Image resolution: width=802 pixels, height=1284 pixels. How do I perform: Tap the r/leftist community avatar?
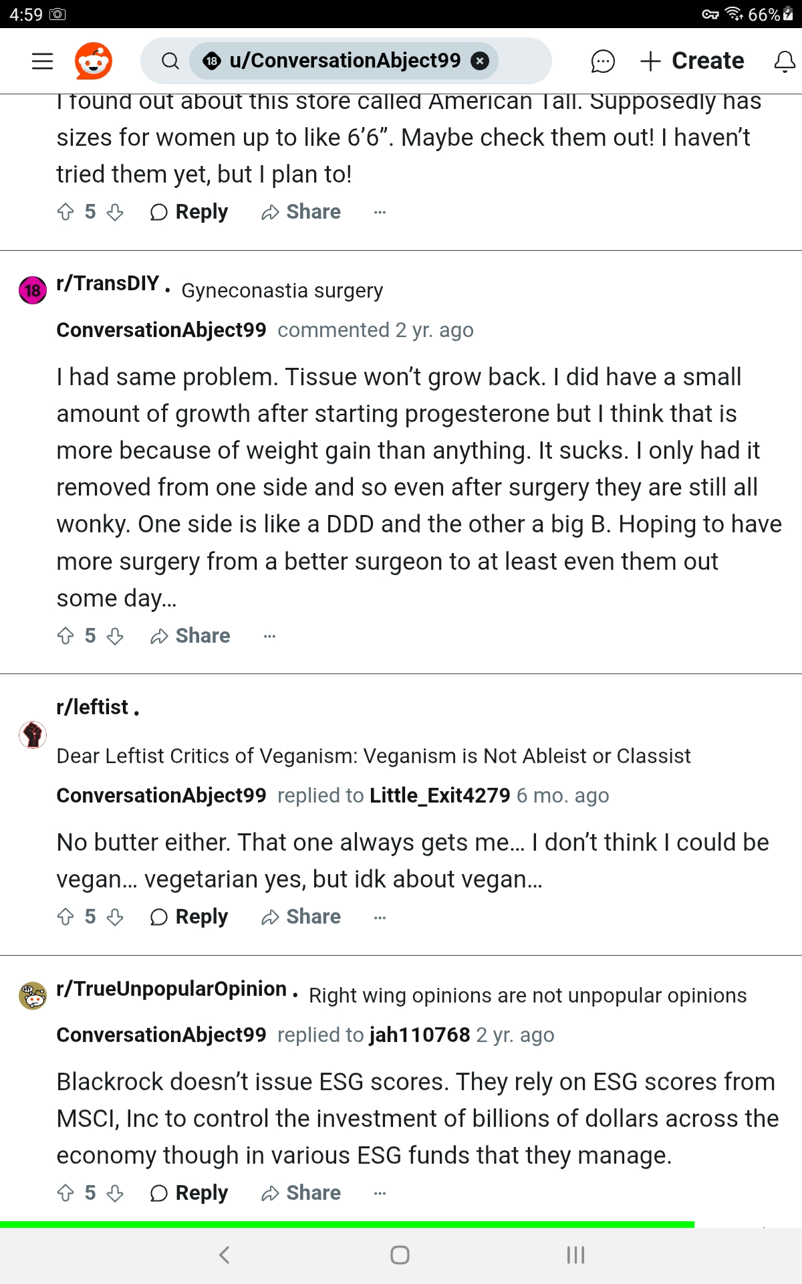click(x=33, y=734)
